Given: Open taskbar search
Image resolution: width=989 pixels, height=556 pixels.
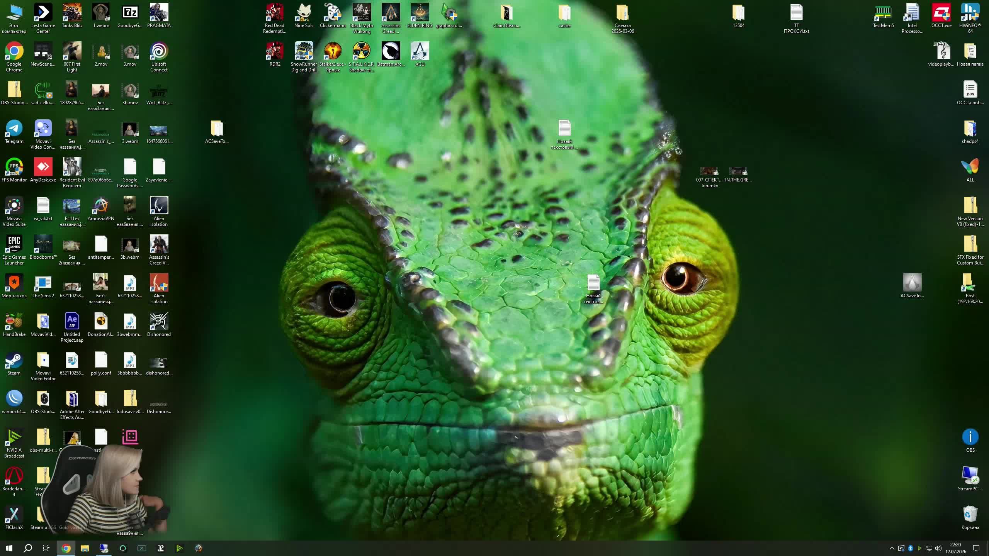Looking at the screenshot, I should pos(28,548).
